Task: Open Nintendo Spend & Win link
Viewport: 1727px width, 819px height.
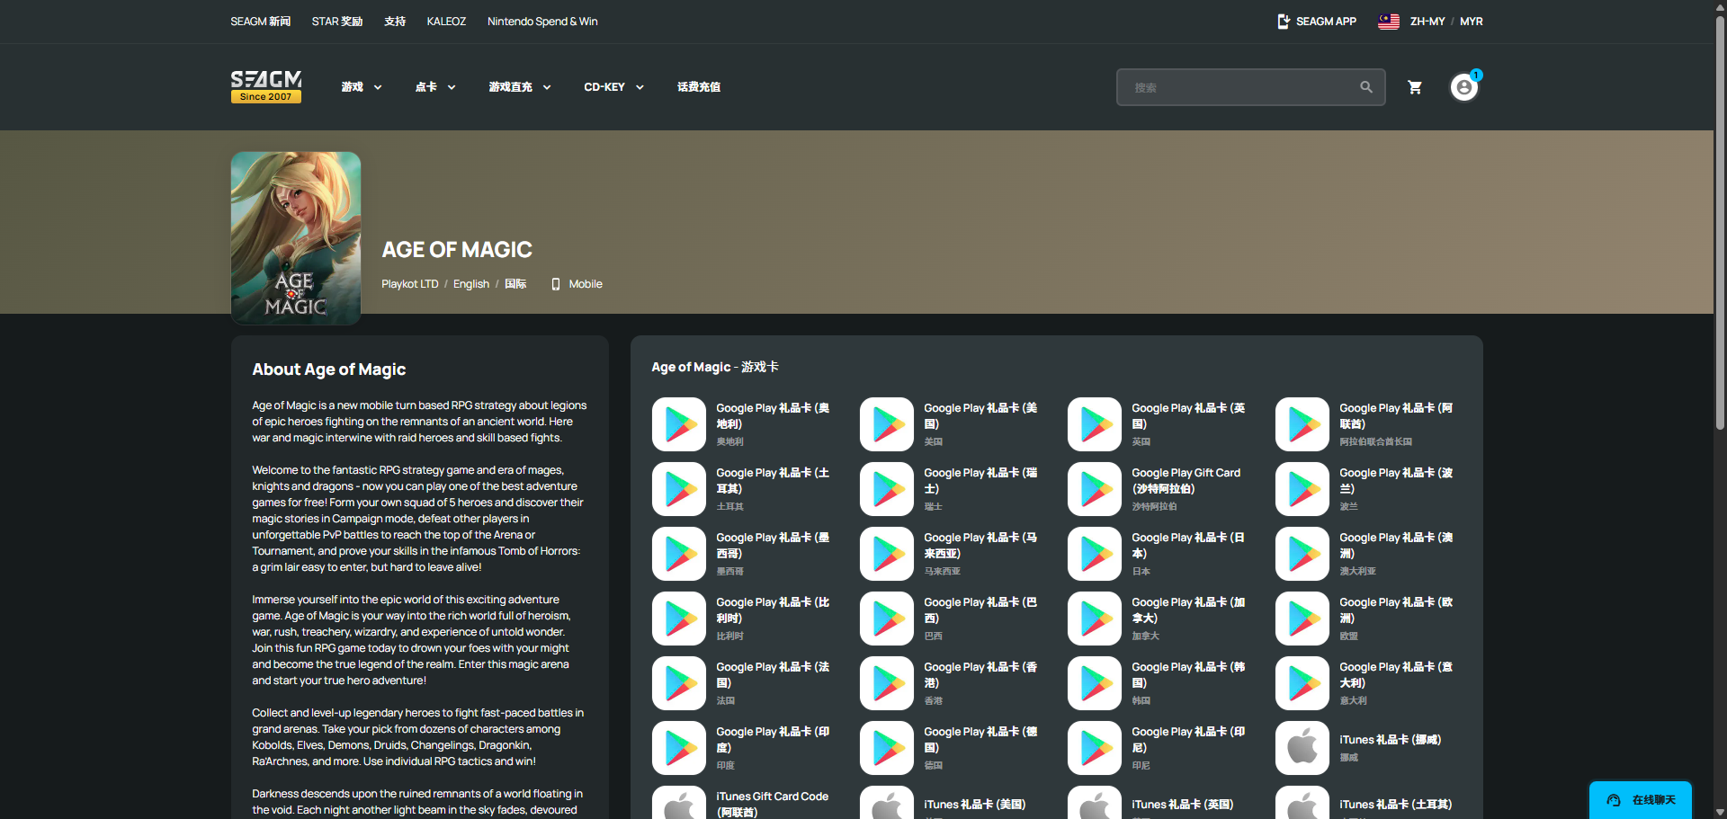Action: coord(542,22)
